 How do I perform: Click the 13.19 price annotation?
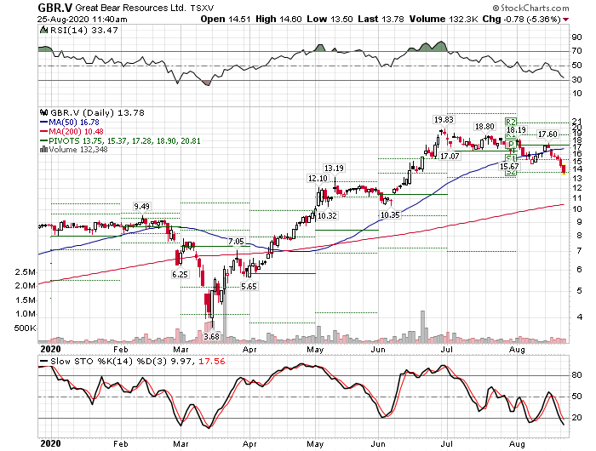tap(334, 168)
